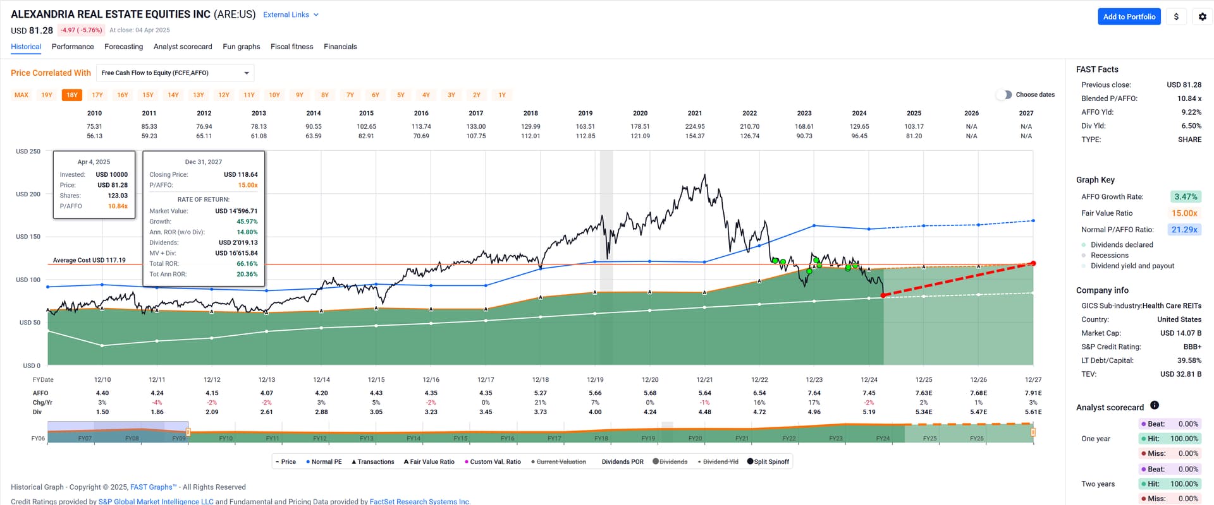The width and height of the screenshot is (1214, 505).
Task: Click the AFFO Growth Rate 3.47% swatch
Action: [x=1186, y=197]
